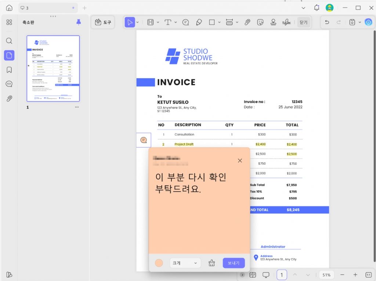Viewport: 376px width, 281px height.
Task: Select the attach file paperclip tool
Action: [247, 22]
